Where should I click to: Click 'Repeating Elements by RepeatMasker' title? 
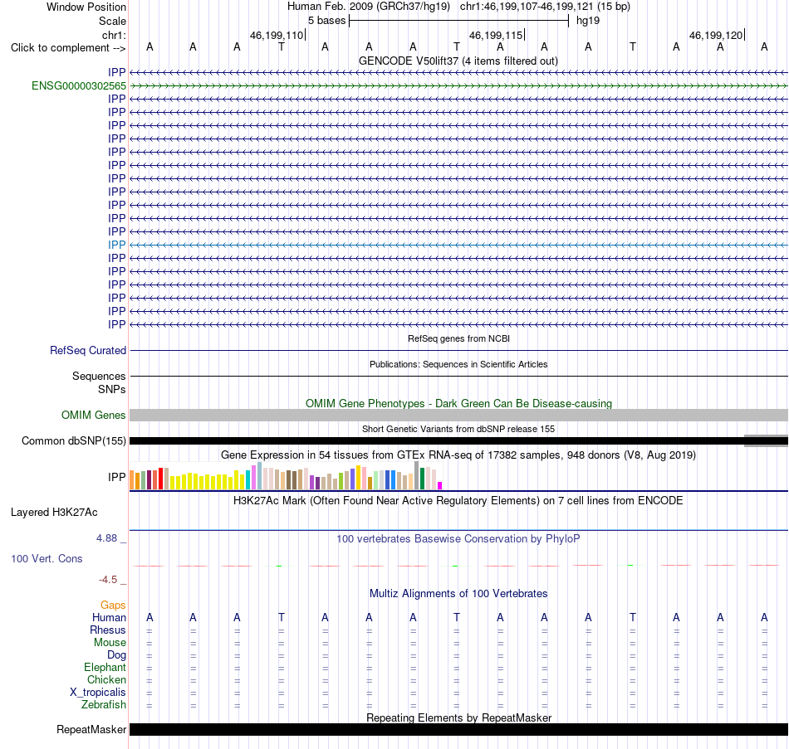coord(458,717)
